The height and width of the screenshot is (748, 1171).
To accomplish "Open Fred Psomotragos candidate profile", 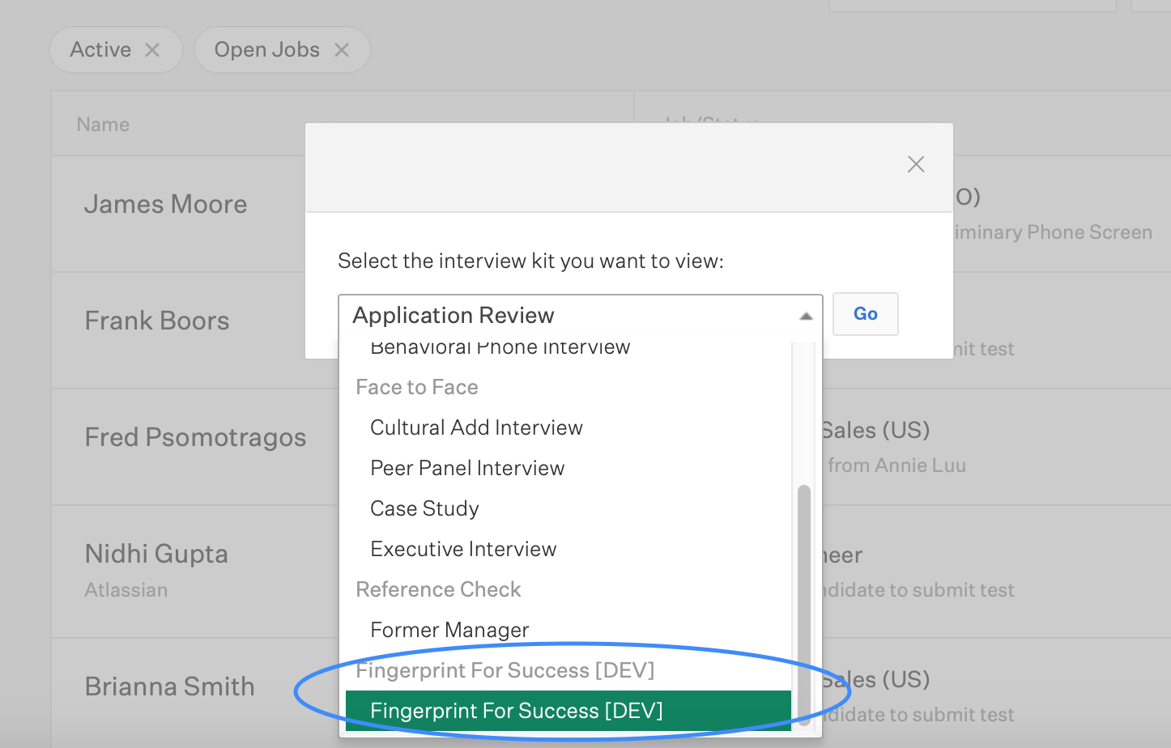I will [195, 437].
